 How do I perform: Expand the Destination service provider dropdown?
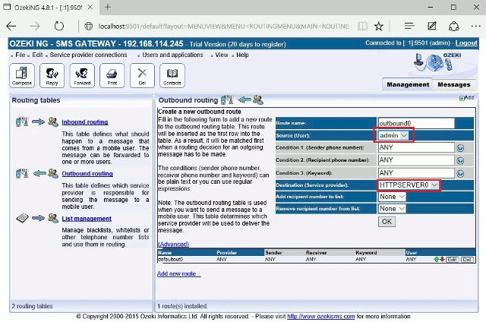409,185
